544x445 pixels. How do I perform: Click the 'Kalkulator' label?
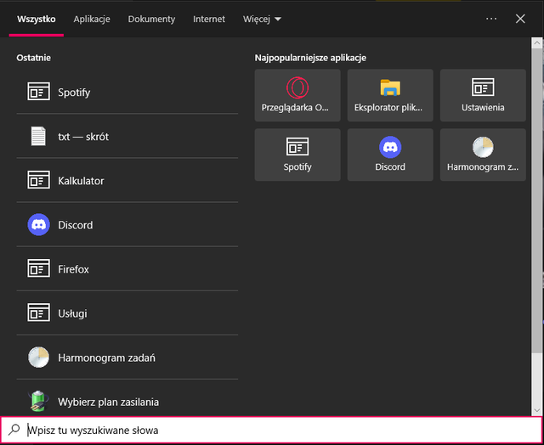81,181
